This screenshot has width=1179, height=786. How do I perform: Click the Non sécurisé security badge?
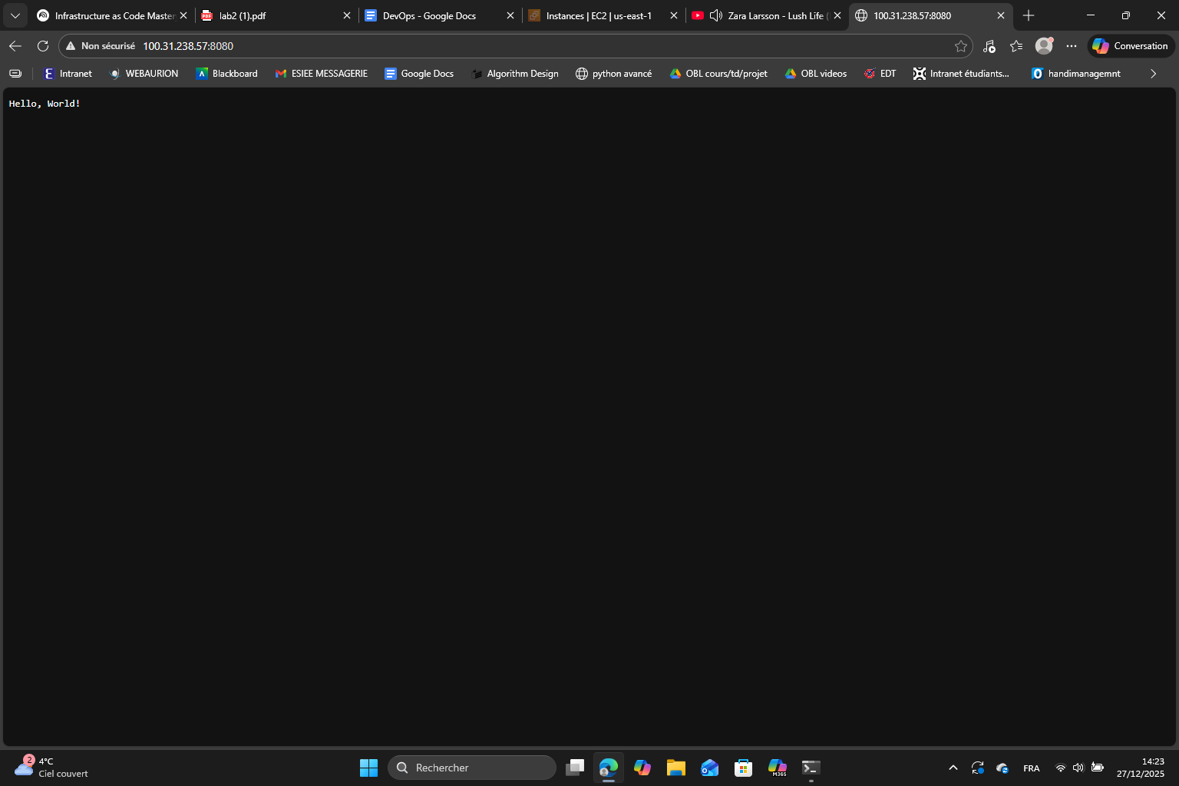click(100, 46)
